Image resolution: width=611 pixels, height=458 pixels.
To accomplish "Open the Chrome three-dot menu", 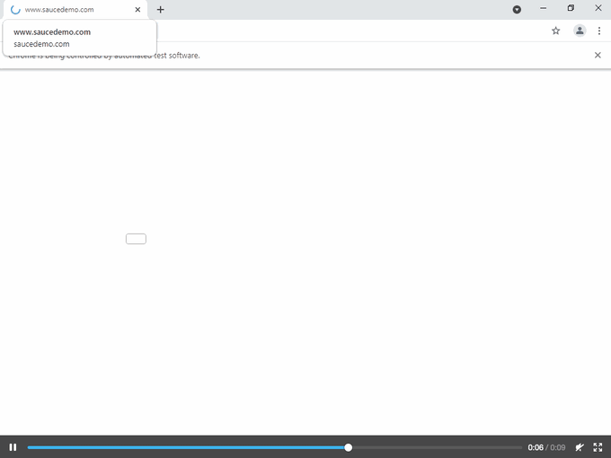I will (x=599, y=31).
